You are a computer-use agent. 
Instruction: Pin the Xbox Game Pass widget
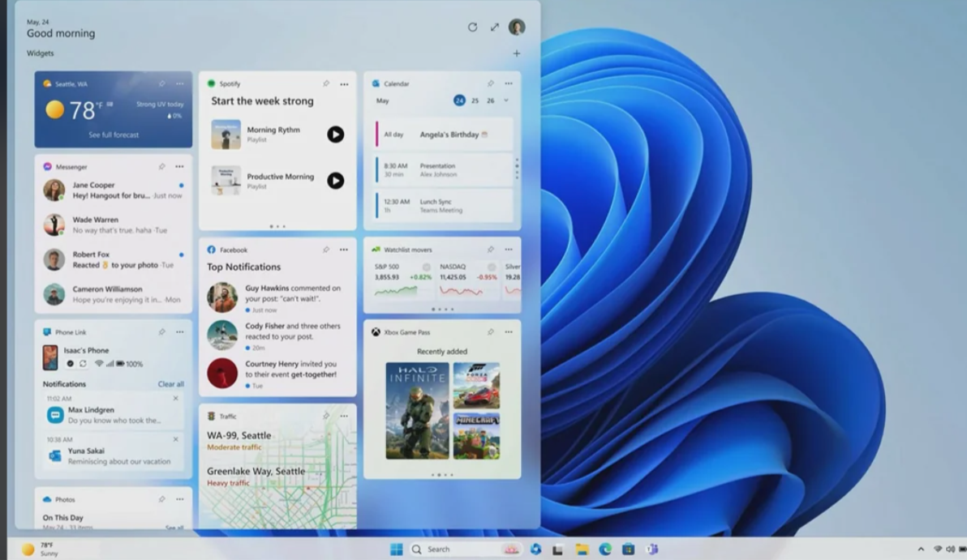[x=490, y=332]
